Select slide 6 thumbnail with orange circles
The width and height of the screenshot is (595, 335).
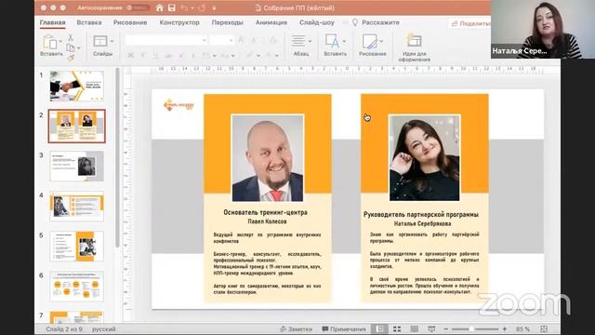(x=76, y=286)
